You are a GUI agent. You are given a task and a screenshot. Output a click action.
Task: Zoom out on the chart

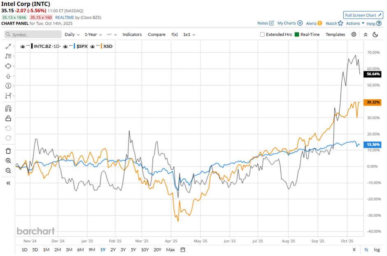[8, 171]
